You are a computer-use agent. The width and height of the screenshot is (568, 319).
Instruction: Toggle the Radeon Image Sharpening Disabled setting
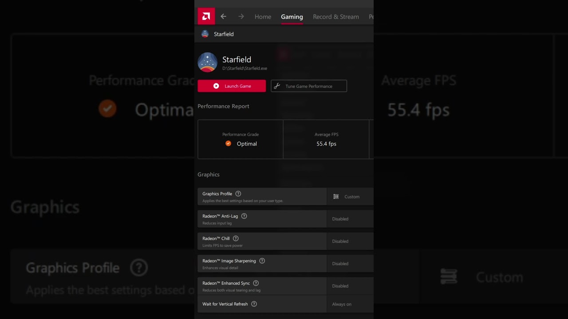pos(350,264)
